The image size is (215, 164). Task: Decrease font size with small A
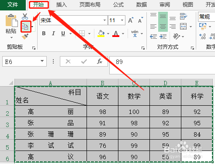pos(141,20)
